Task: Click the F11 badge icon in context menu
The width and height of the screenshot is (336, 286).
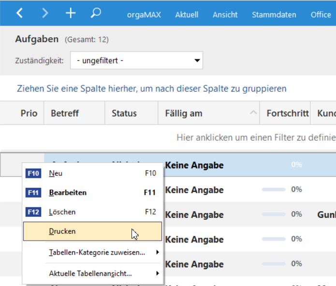Action: tap(33, 193)
